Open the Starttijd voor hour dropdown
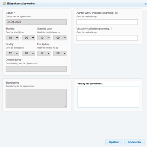 [44, 38]
